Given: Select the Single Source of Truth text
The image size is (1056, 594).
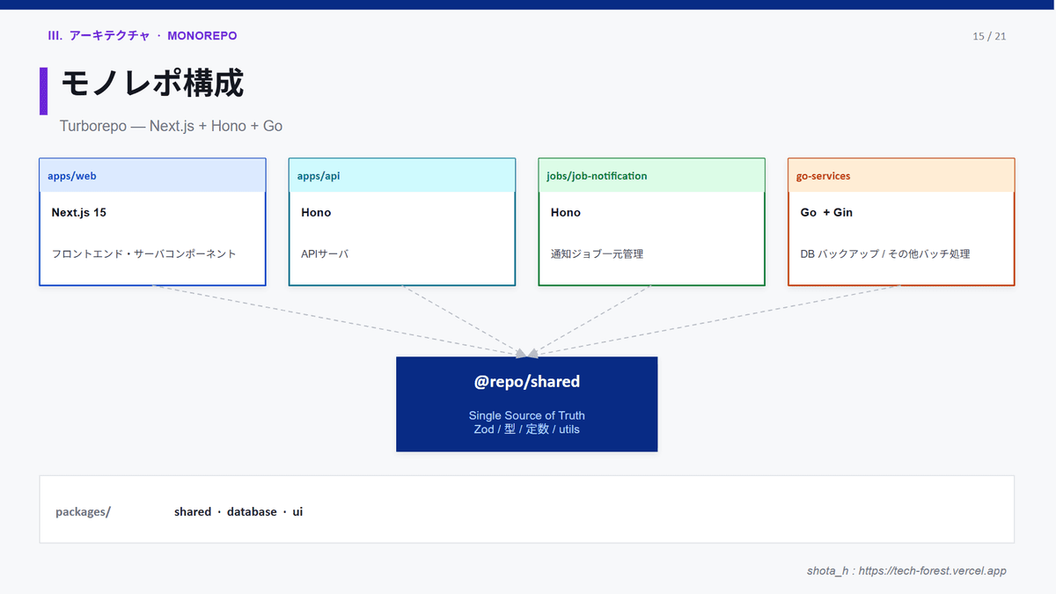Looking at the screenshot, I should point(526,415).
